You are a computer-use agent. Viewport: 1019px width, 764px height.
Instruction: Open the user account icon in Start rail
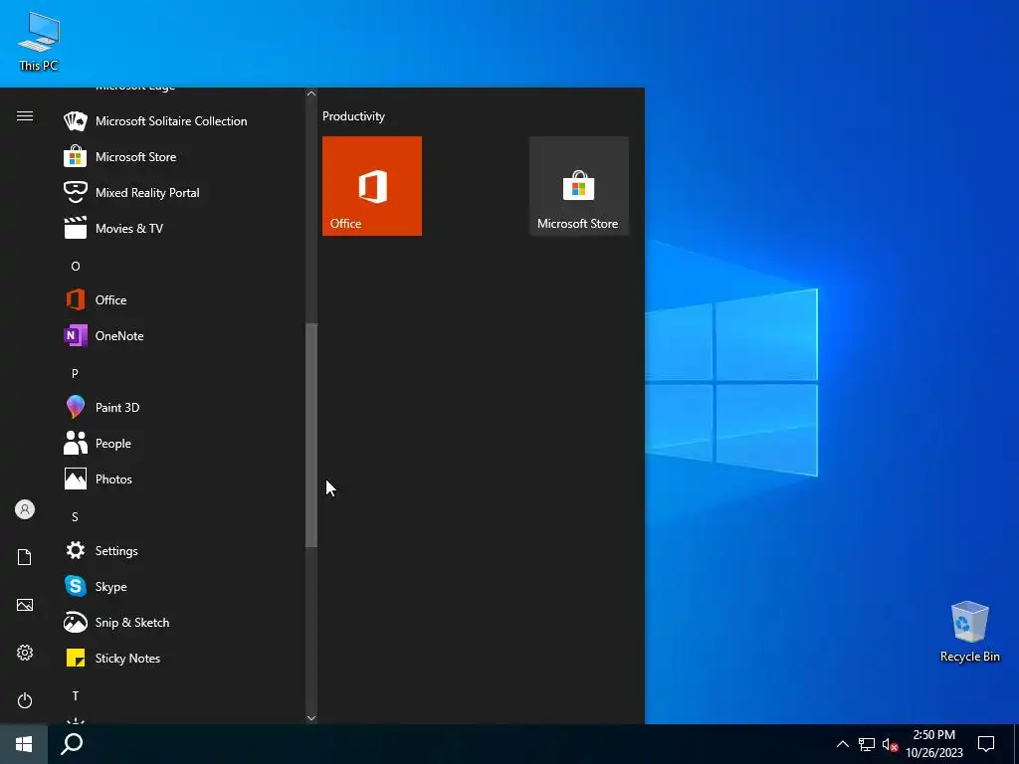25,509
